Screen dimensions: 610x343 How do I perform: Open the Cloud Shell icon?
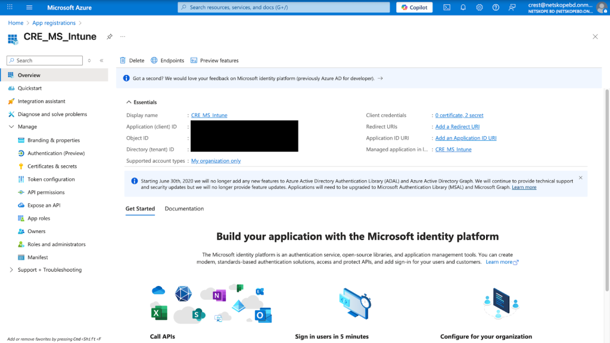click(447, 7)
